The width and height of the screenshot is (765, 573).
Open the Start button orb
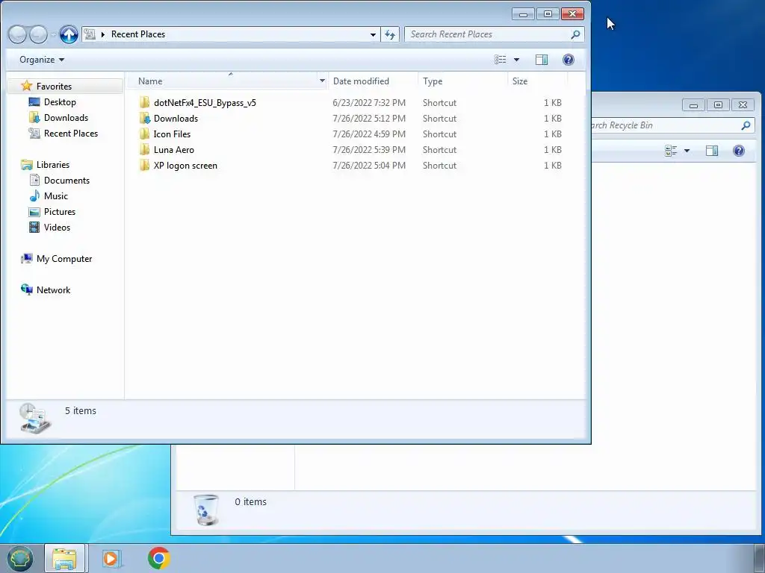[19, 558]
